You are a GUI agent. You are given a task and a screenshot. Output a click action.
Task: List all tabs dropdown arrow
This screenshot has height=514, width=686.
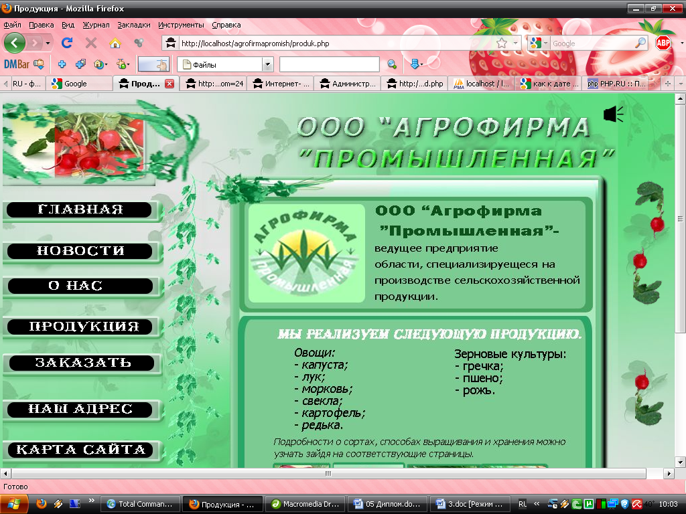681,84
